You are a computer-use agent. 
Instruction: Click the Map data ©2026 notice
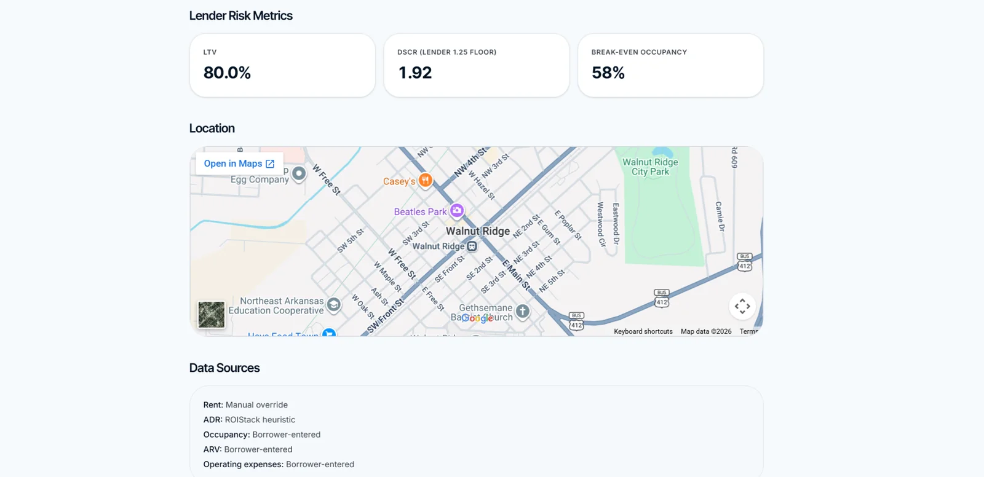click(706, 331)
